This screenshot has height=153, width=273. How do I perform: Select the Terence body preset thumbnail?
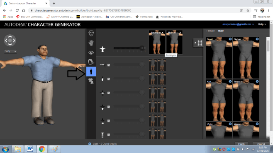pyautogui.click(x=246, y=100)
